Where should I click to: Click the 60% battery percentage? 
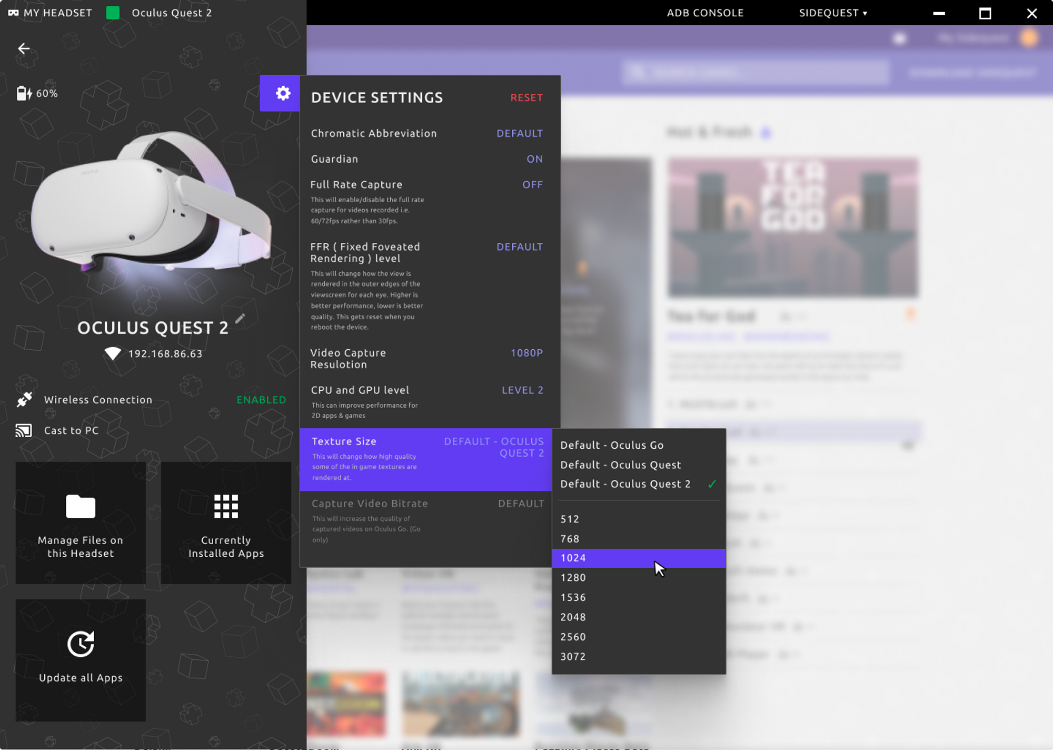[47, 93]
